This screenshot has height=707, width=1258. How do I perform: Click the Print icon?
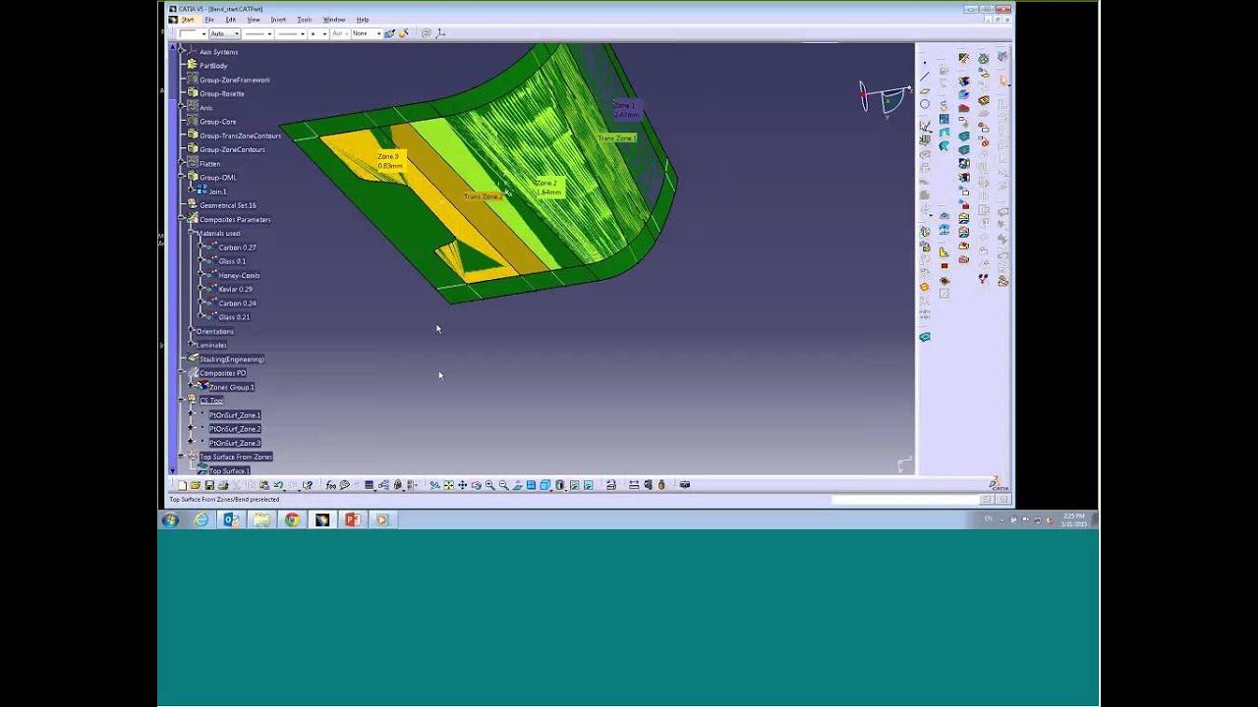(223, 485)
